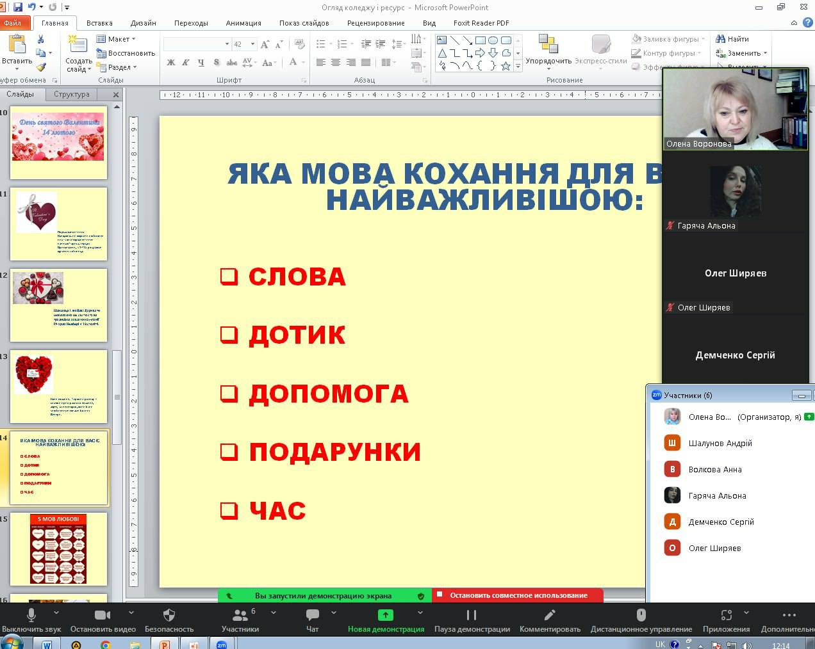This screenshot has width=815, height=649.
Task: Open the Вставка ribbon tab
Action: coord(99,23)
